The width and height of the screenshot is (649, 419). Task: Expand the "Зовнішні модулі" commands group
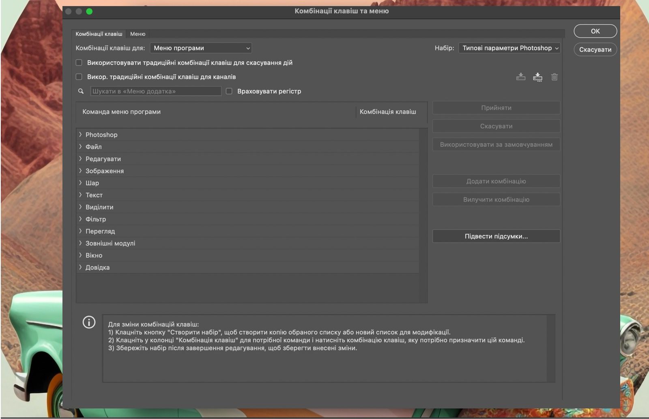(x=80, y=243)
